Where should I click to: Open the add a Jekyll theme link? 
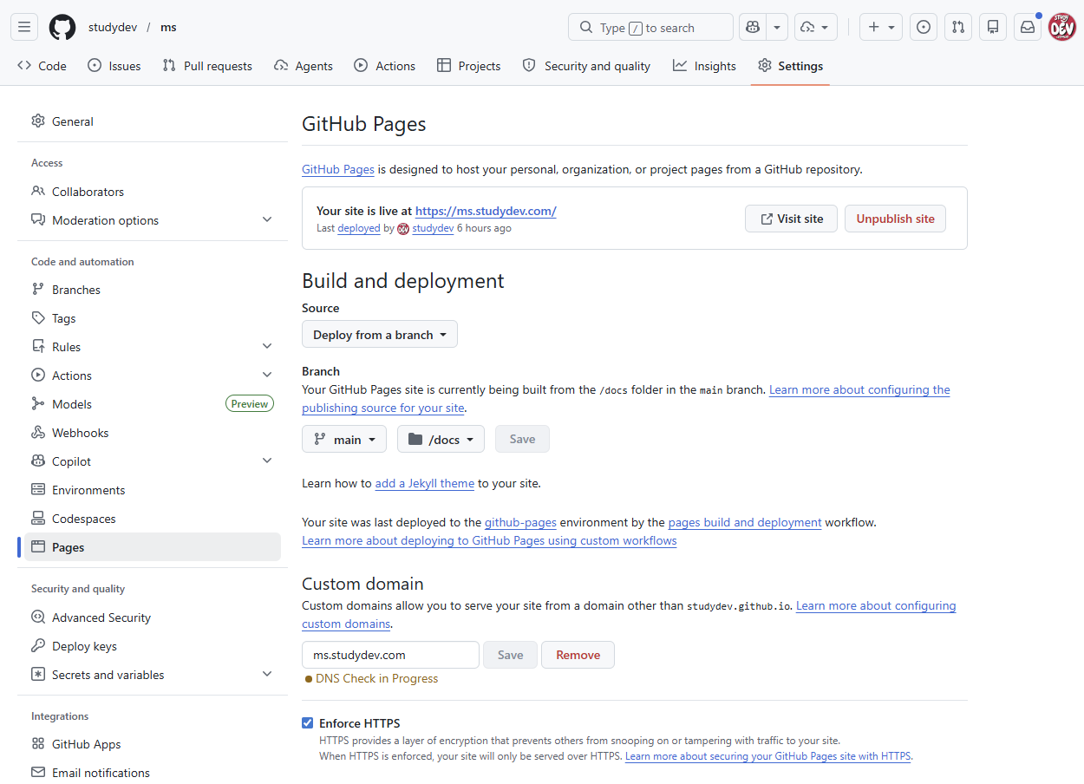click(x=425, y=483)
